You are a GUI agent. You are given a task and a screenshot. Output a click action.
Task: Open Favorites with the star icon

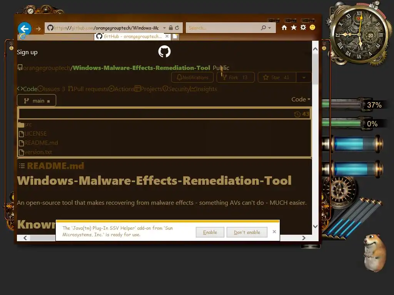point(294,27)
